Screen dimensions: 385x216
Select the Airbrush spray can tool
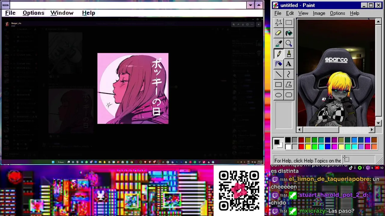click(279, 64)
